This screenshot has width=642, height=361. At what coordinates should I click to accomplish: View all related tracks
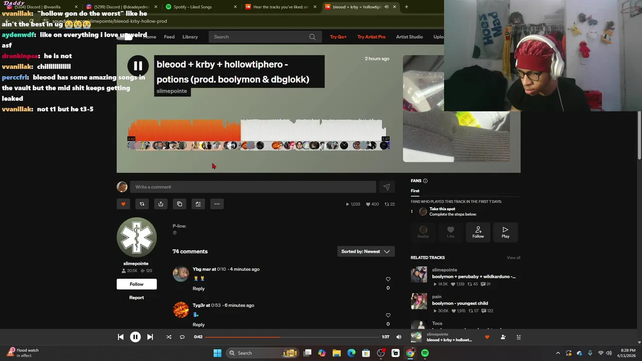(514, 258)
